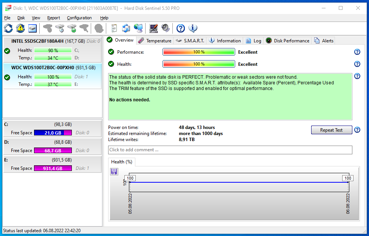The width and height of the screenshot is (369, 236).
Task: Switch to the Information tab
Action: click(x=225, y=41)
